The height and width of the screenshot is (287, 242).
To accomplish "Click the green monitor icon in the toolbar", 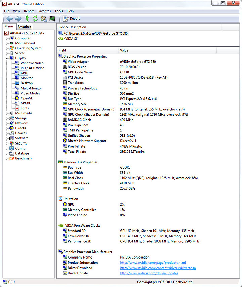I will 52,18.
